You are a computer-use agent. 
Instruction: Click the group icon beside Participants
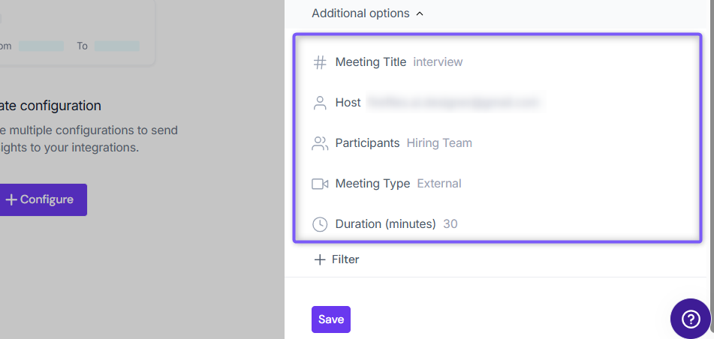[320, 143]
